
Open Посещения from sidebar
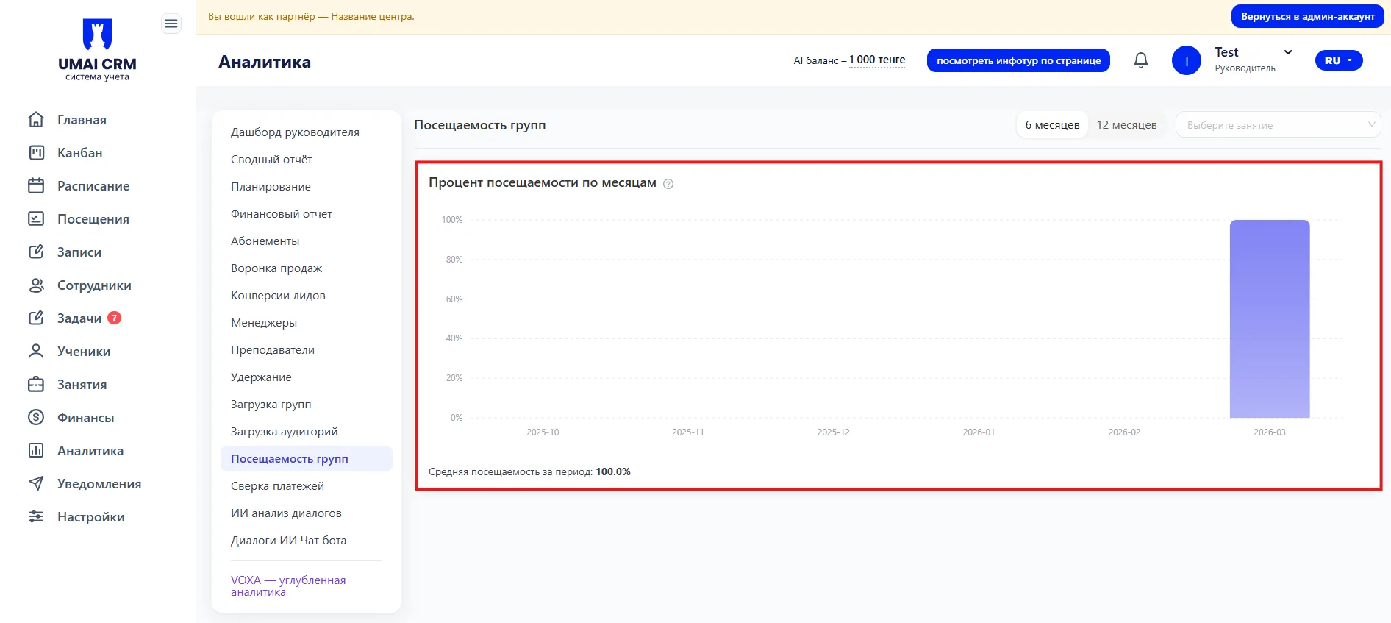tap(93, 219)
